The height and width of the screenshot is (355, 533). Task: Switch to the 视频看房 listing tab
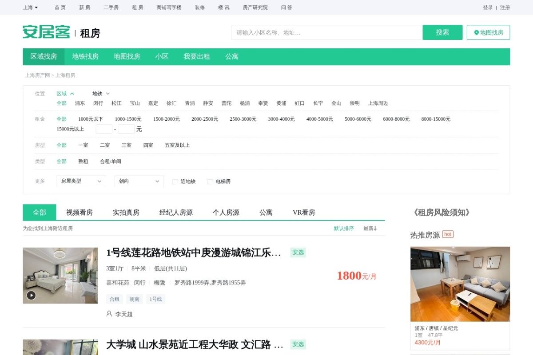[x=80, y=212]
